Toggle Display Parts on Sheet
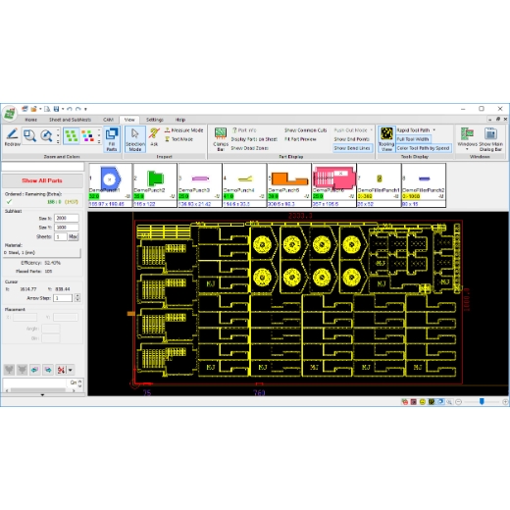510x510 pixels. [254, 139]
